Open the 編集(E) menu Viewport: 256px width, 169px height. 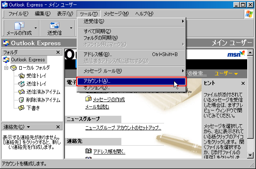click(43, 14)
